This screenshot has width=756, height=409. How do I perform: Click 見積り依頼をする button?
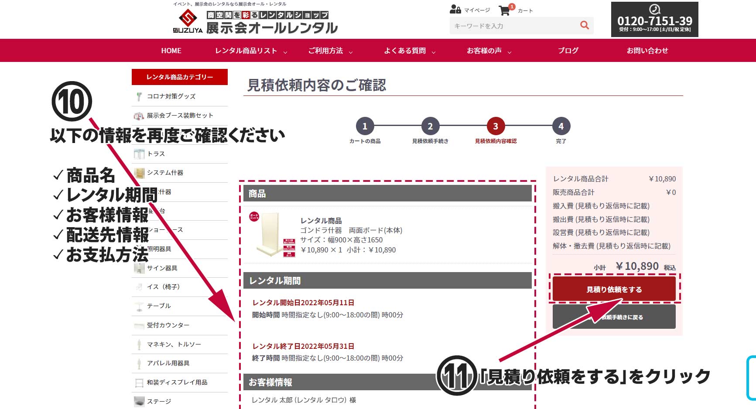click(614, 289)
